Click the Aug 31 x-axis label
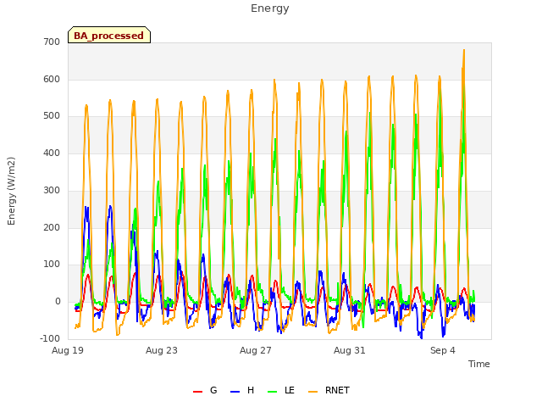 tap(350, 350)
